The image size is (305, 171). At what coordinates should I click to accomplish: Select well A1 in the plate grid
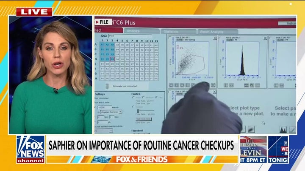(x=103, y=45)
